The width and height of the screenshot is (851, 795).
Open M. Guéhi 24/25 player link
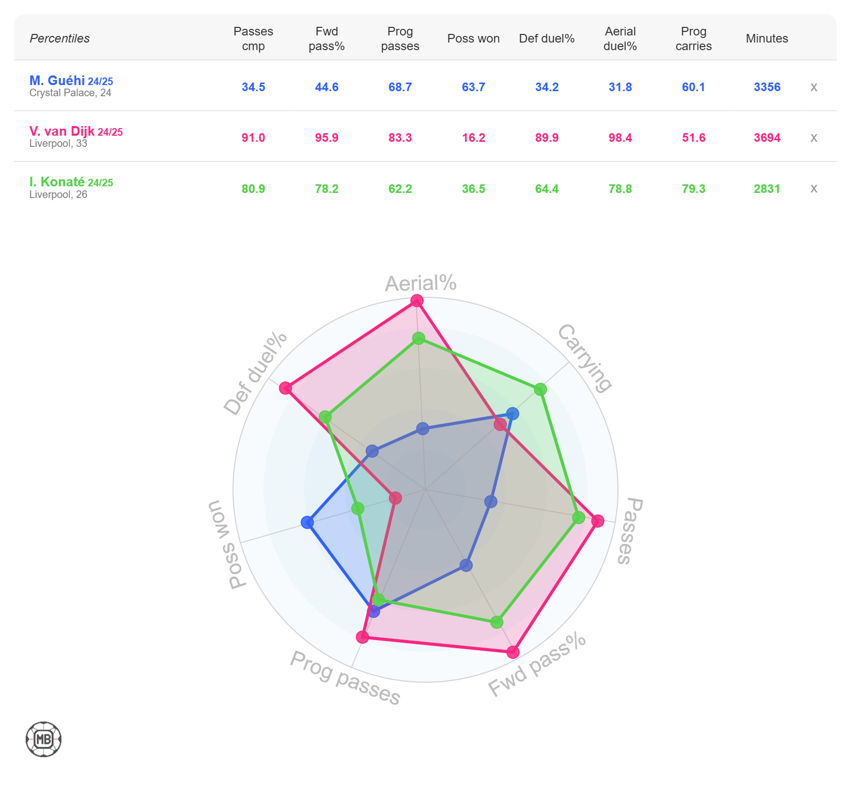[x=71, y=81]
